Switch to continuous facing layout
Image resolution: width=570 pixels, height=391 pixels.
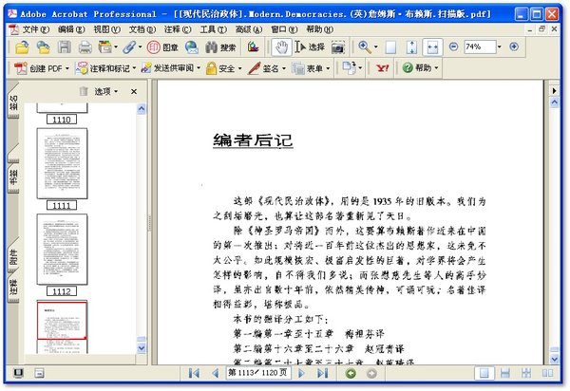click(526, 373)
